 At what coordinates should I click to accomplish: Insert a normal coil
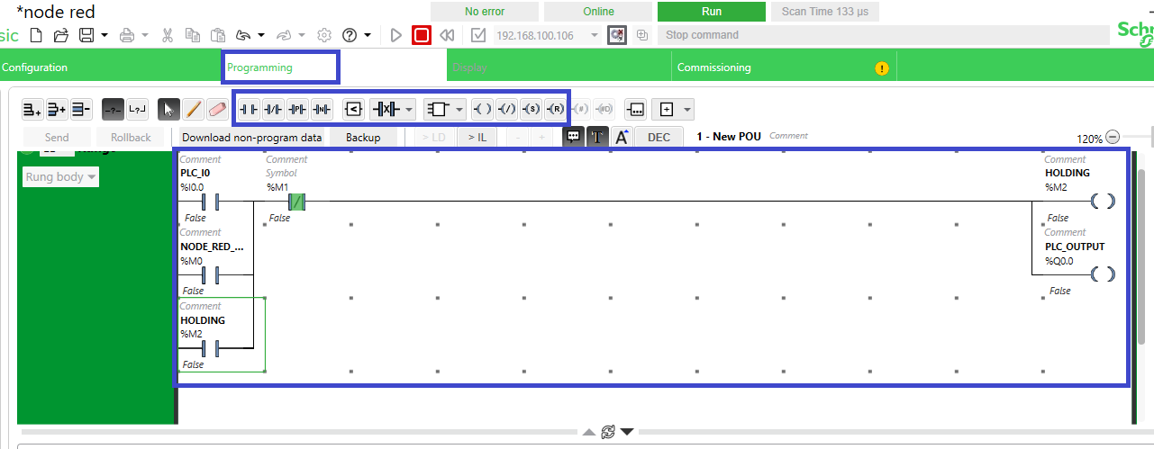[483, 109]
